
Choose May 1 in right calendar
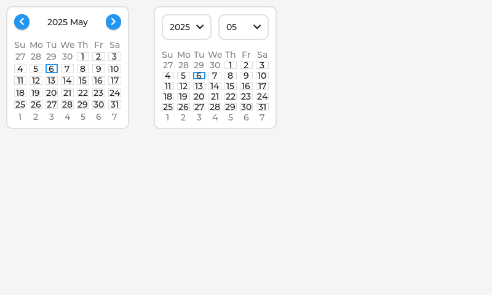231,65
